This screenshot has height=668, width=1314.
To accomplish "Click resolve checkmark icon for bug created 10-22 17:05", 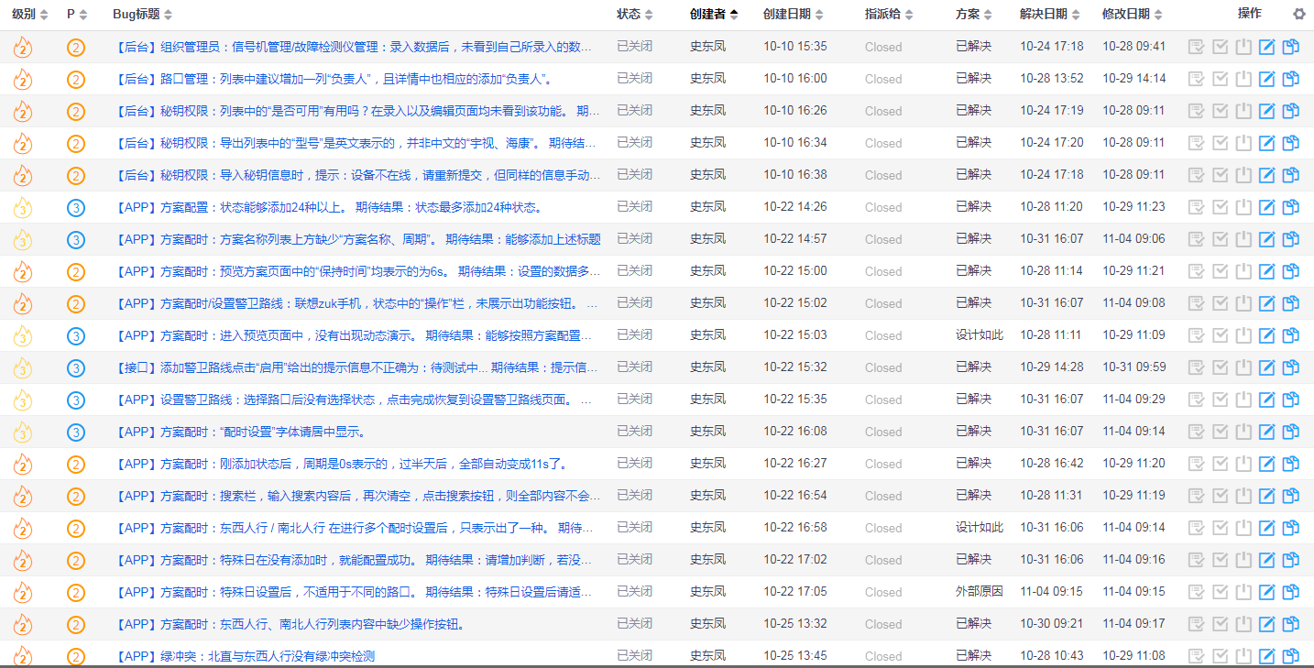I will coord(1220,592).
